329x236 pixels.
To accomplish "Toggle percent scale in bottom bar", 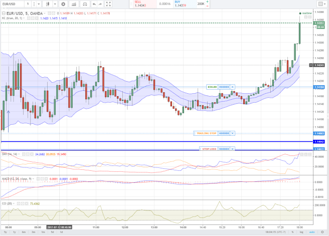I will pos(292,232).
